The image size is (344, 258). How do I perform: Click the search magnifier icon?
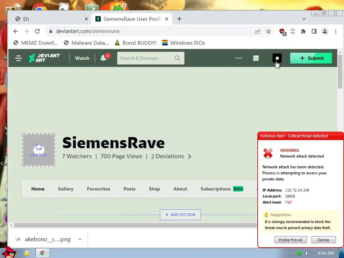177,58
